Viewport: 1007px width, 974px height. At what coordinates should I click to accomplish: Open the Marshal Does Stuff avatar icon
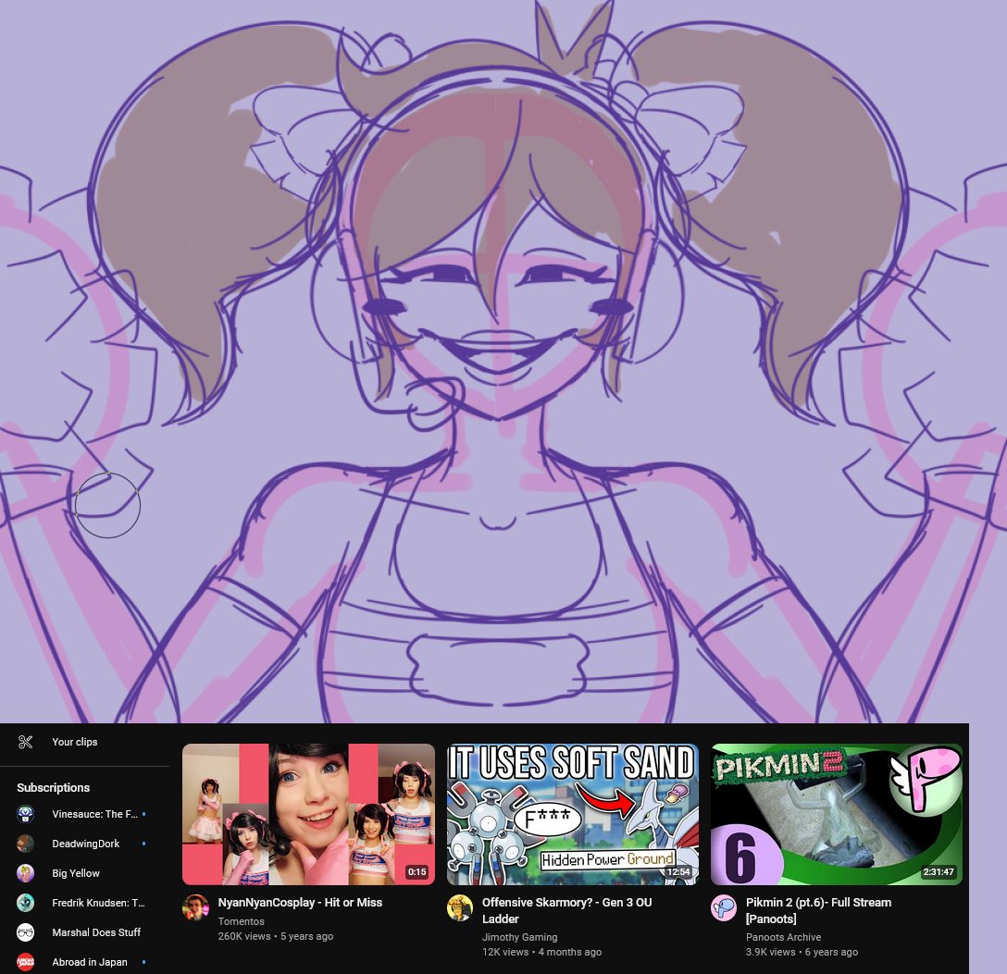point(26,932)
